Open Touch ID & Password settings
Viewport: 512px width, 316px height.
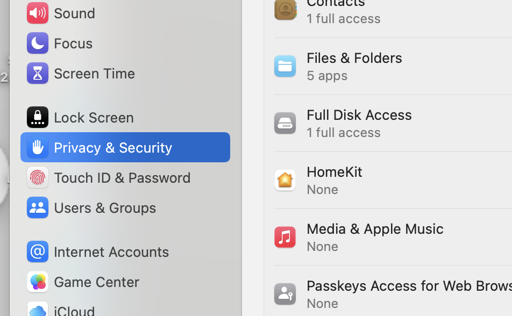pyautogui.click(x=122, y=177)
